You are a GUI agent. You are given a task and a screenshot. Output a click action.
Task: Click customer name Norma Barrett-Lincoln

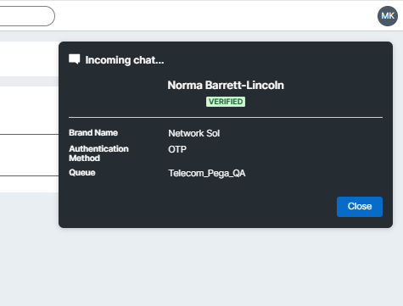tap(226, 86)
